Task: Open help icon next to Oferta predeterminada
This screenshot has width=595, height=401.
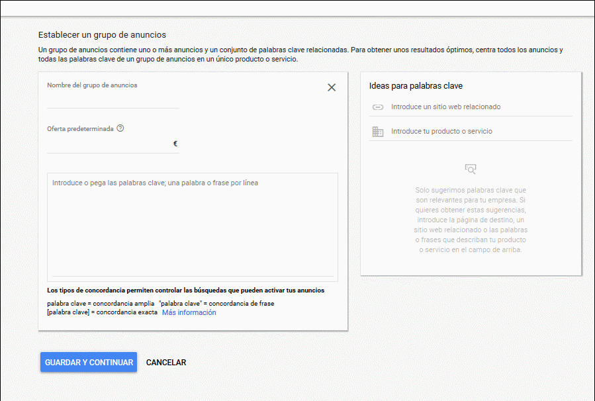Action: click(120, 128)
